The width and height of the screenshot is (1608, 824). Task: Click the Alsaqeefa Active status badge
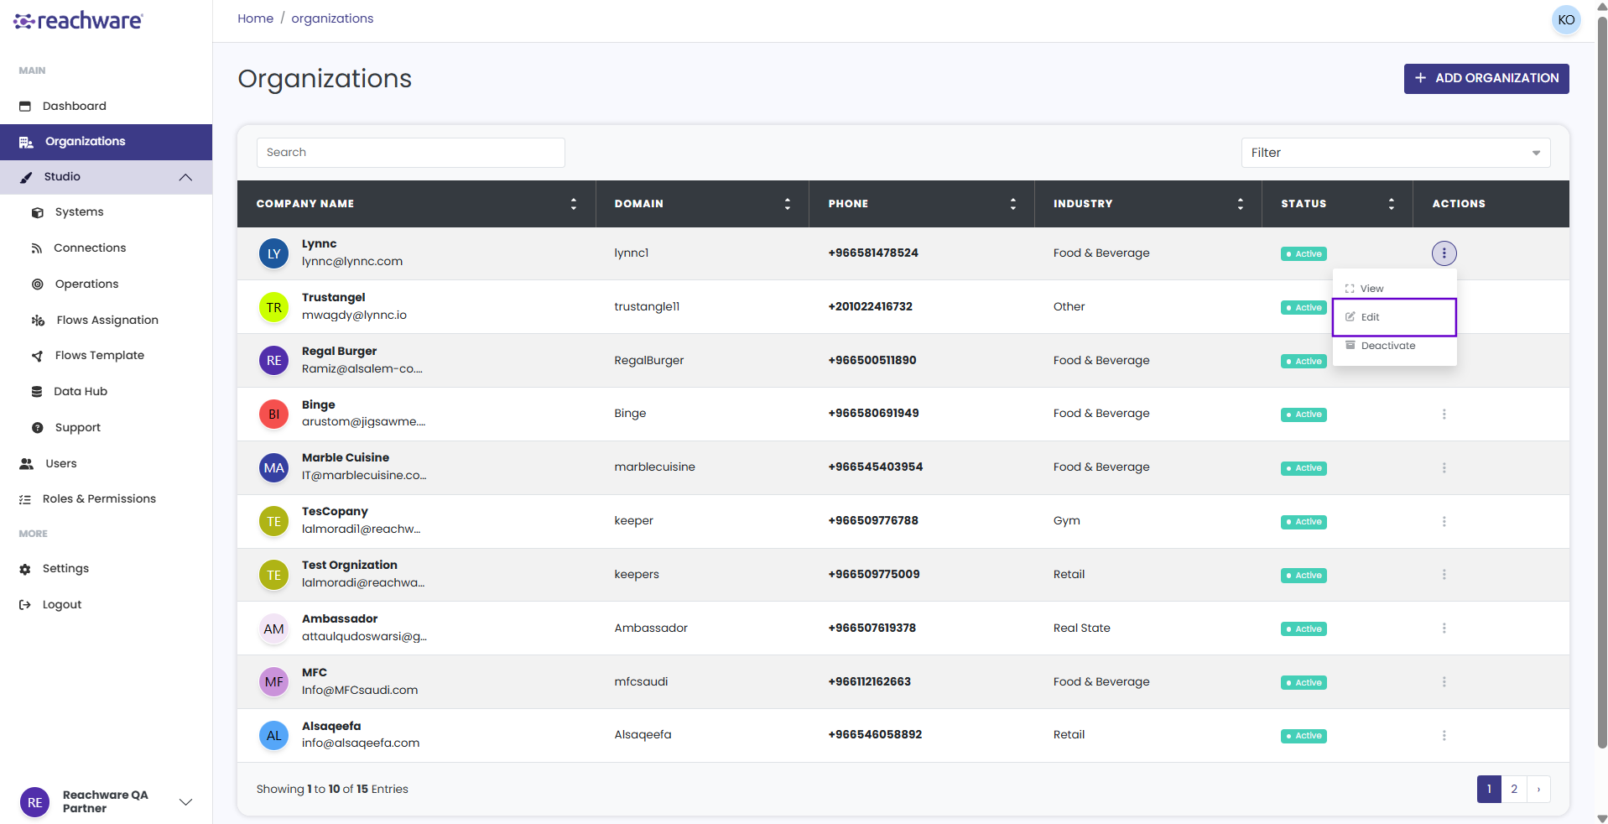point(1304,736)
